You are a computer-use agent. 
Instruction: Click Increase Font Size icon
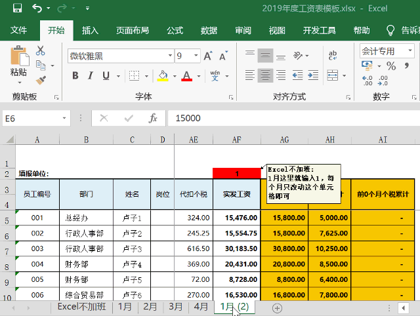point(208,56)
